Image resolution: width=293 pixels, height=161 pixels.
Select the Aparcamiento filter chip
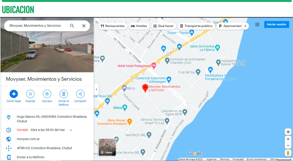pyautogui.click(x=230, y=26)
